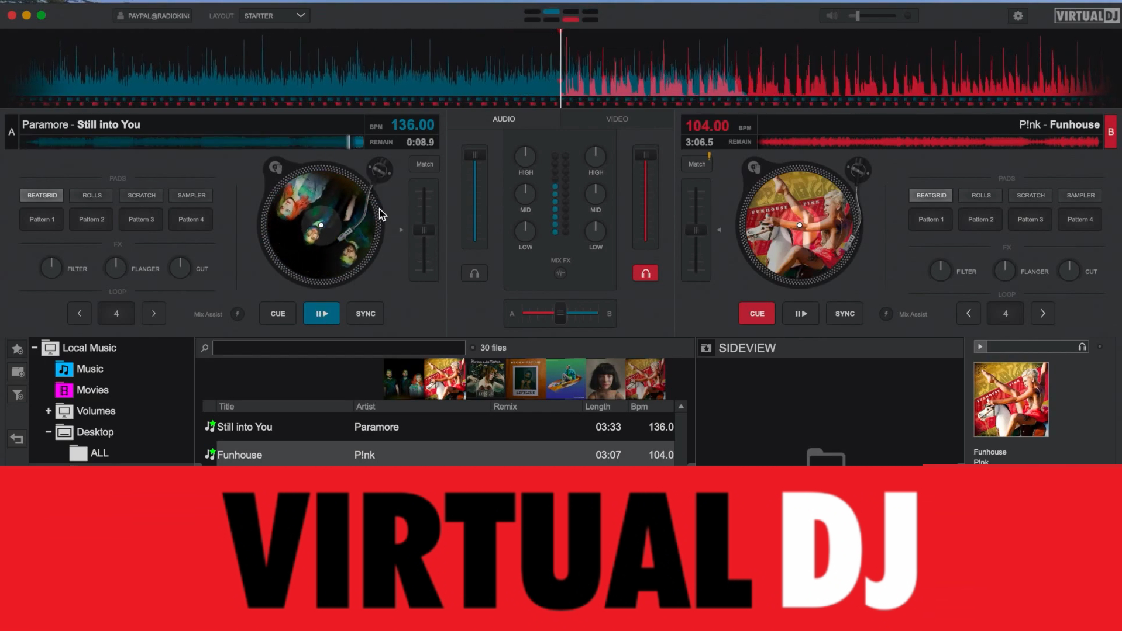This screenshot has width=1122, height=631.
Task: Click scroll-up arrow in track list header
Action: 681,406
